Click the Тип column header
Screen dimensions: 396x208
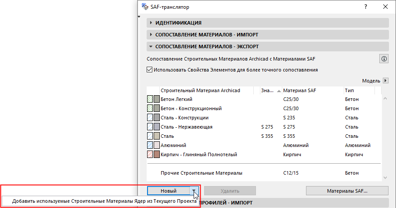pos(359,90)
